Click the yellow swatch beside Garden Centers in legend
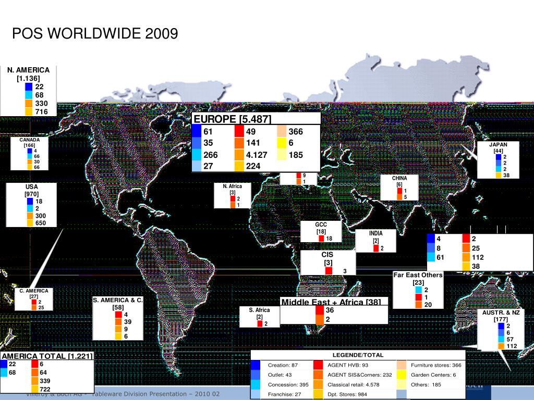This screenshot has width=534, height=400. (402, 374)
